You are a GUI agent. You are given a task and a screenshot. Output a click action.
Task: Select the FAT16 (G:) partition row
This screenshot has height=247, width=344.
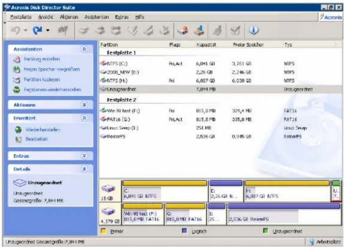click(x=220, y=119)
